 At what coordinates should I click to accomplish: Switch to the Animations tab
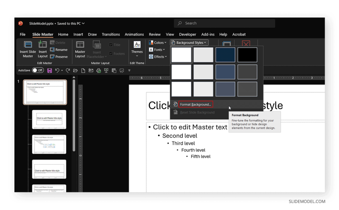[x=134, y=34]
